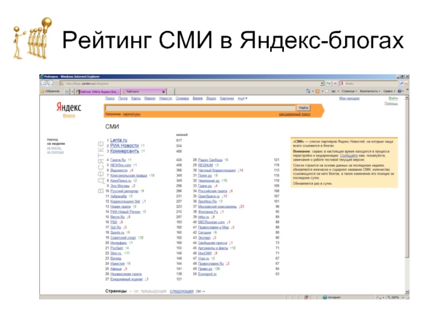Go to Поиск in Yandex top navigation

click(x=110, y=98)
